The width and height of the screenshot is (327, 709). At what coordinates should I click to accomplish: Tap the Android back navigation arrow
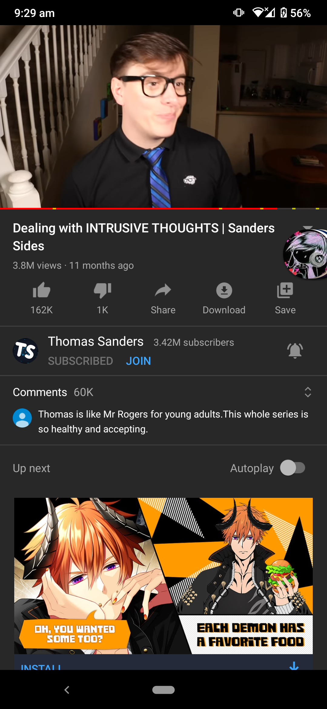[67, 690]
